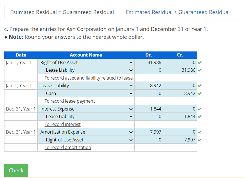Click the Dr. field showing 31,986
The width and height of the screenshot is (244, 178).
(x=149, y=62)
